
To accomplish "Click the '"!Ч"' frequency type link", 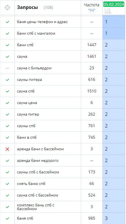I will 92,10.
